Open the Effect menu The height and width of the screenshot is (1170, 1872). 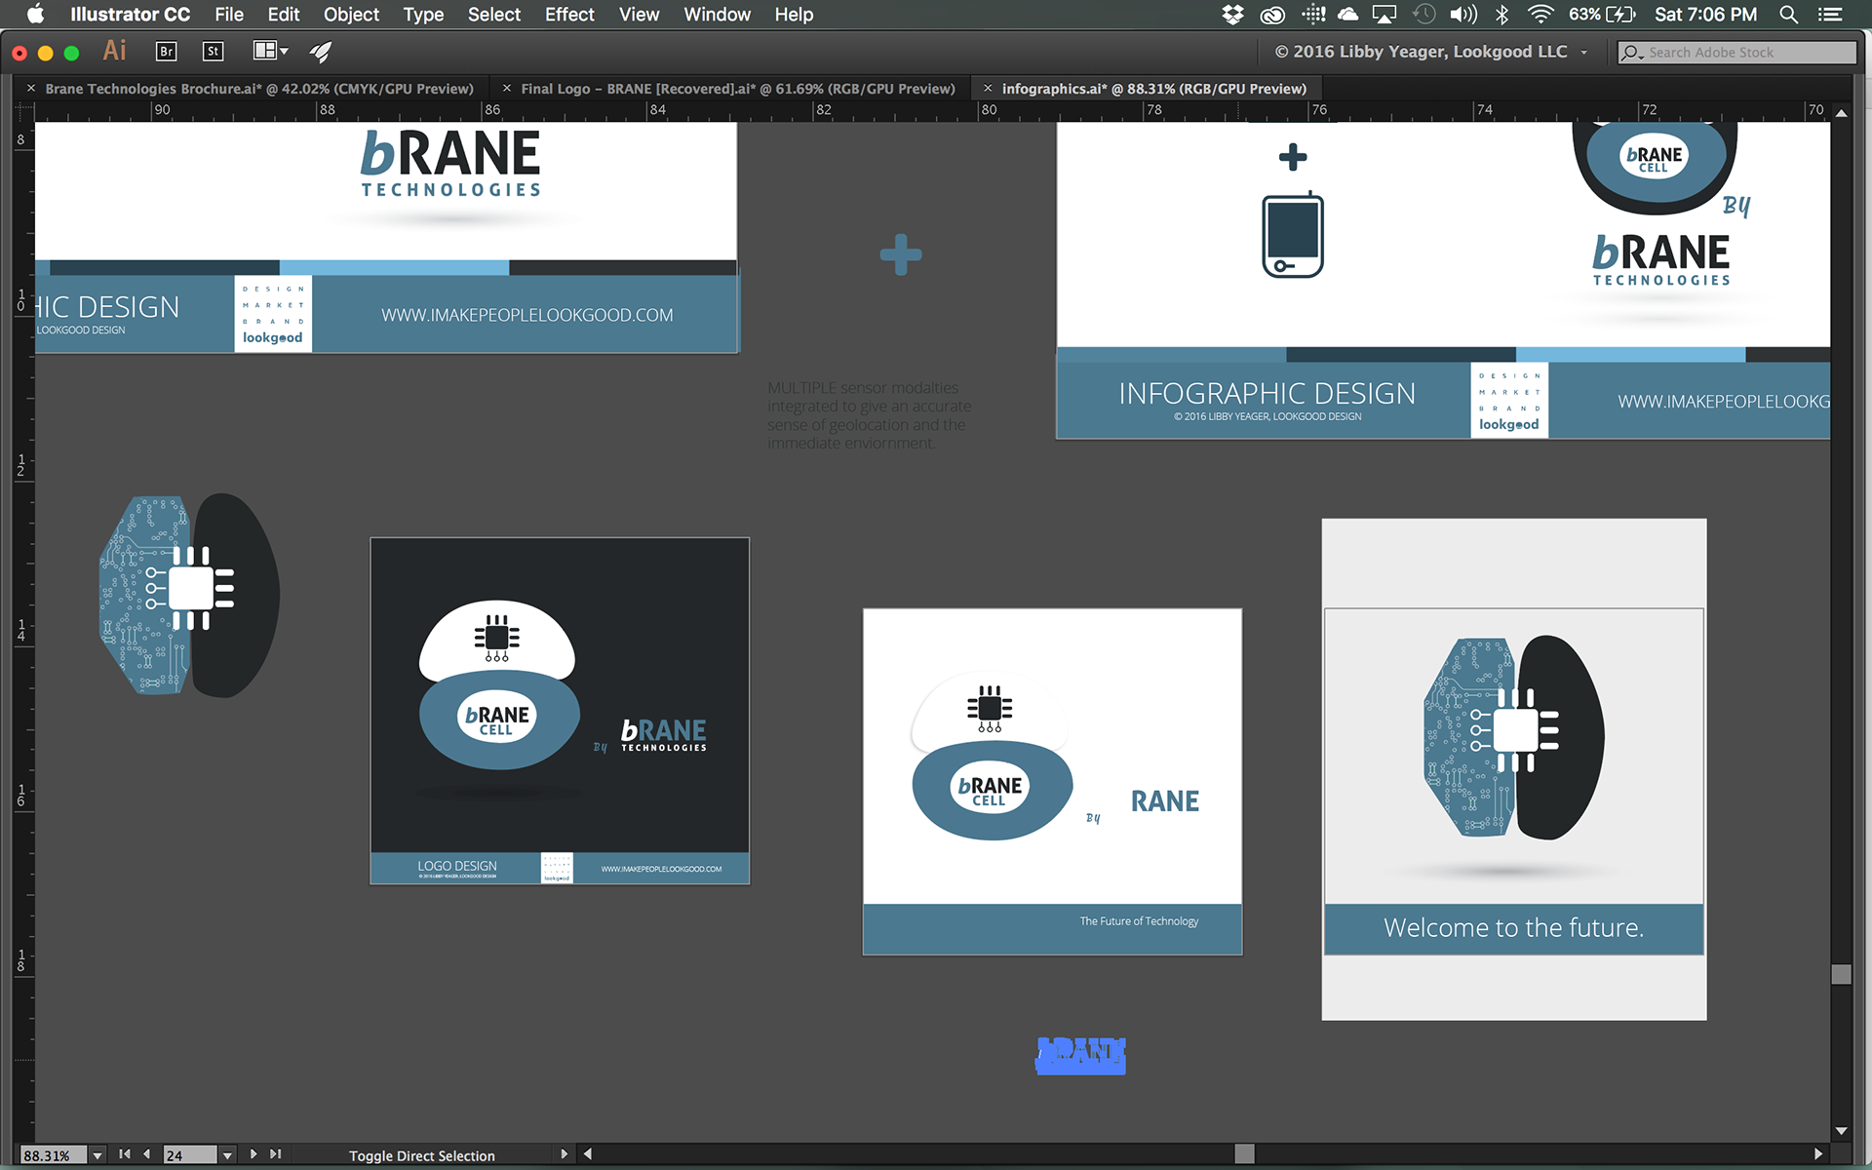click(x=569, y=14)
